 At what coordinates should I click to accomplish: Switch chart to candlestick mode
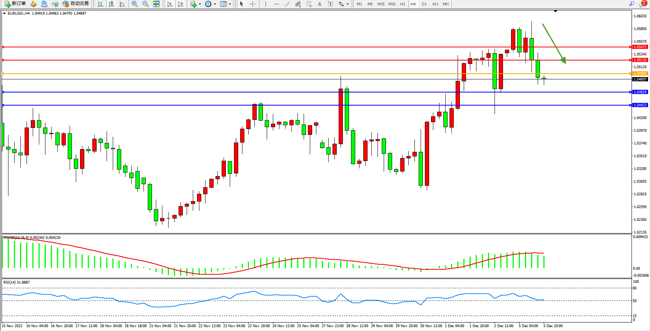pyautogui.click(x=111, y=4)
